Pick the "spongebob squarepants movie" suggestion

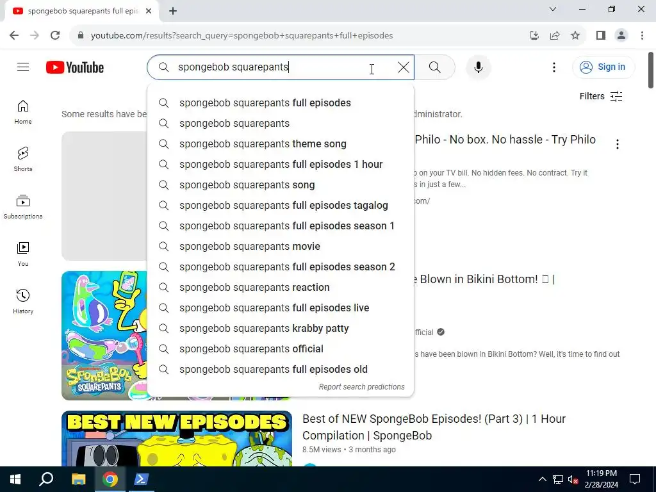click(281, 247)
